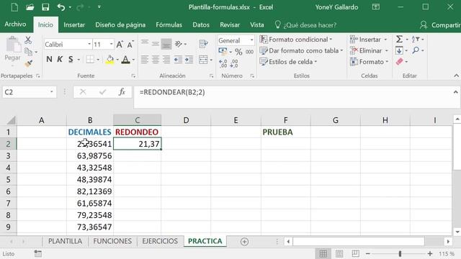Click the decrease decimals icon
Viewport: 461px width, 259px height.
[234, 63]
